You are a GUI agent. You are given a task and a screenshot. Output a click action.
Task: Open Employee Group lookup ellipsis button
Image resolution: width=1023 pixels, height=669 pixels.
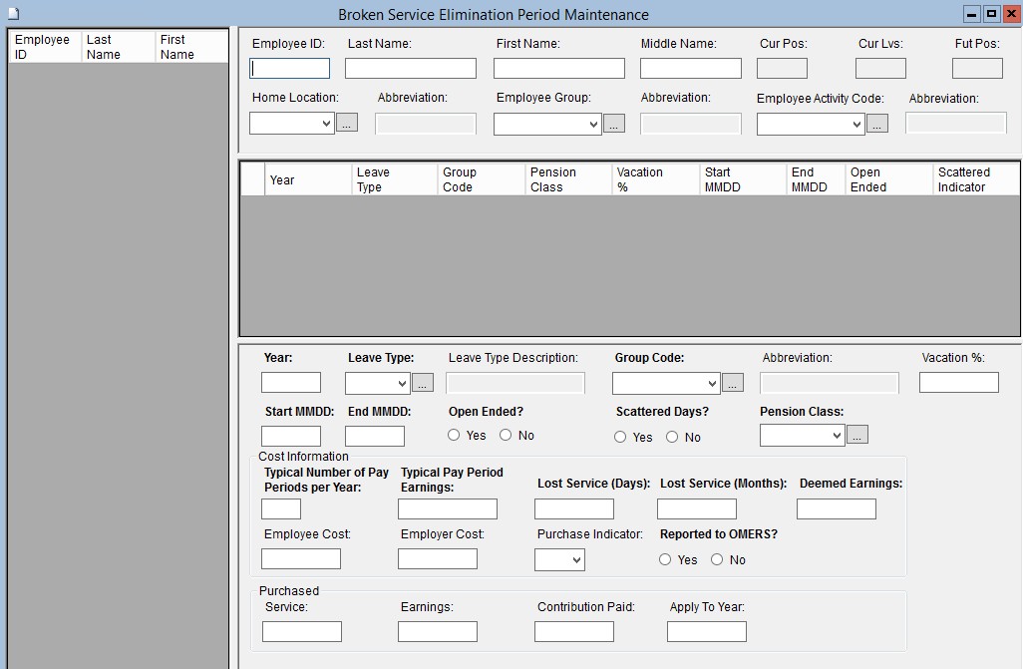[x=613, y=124]
